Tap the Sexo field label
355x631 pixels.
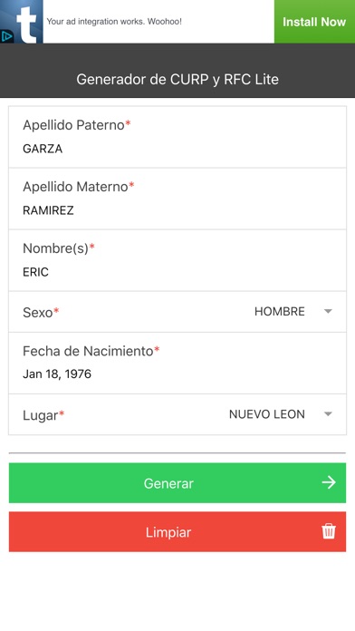click(x=41, y=312)
